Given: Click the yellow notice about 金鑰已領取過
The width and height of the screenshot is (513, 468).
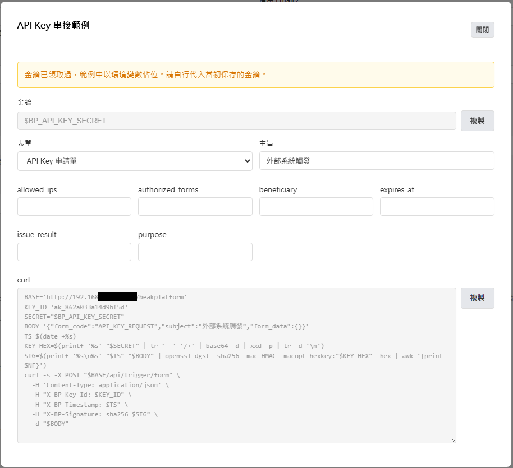Looking at the screenshot, I should [x=256, y=75].
